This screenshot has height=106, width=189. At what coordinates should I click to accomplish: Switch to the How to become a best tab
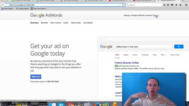[x=47, y=1]
